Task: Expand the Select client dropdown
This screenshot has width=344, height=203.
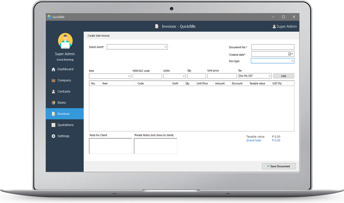Action: pyautogui.click(x=165, y=47)
